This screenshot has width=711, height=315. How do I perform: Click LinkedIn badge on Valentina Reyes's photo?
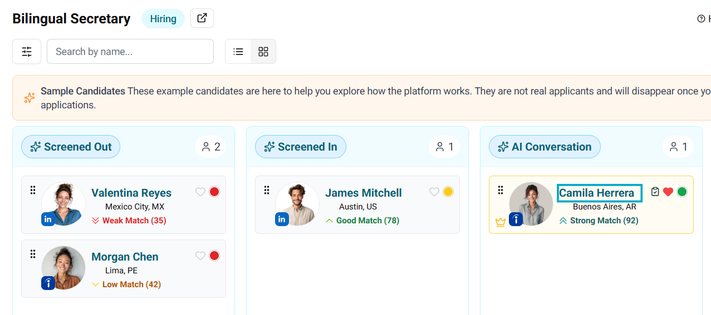pos(48,219)
